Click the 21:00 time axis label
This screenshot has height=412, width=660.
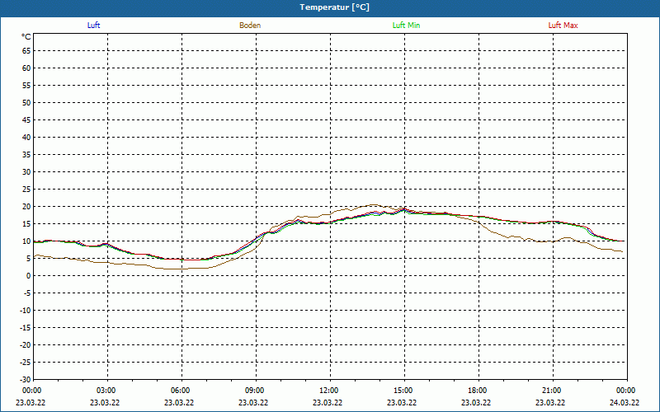[553, 391]
